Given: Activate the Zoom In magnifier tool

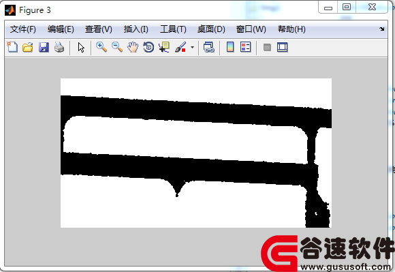Looking at the screenshot, I should tap(101, 47).
